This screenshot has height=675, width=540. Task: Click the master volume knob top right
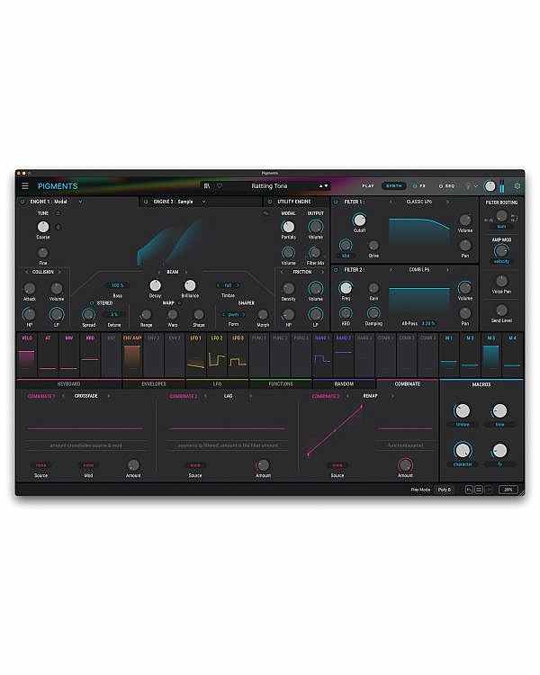pyautogui.click(x=490, y=186)
